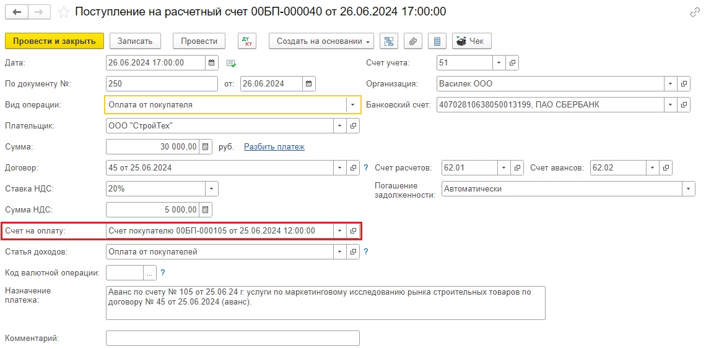This screenshot has height=349, width=706.
Task: Open calculator for Сумма field
Action: click(x=206, y=146)
